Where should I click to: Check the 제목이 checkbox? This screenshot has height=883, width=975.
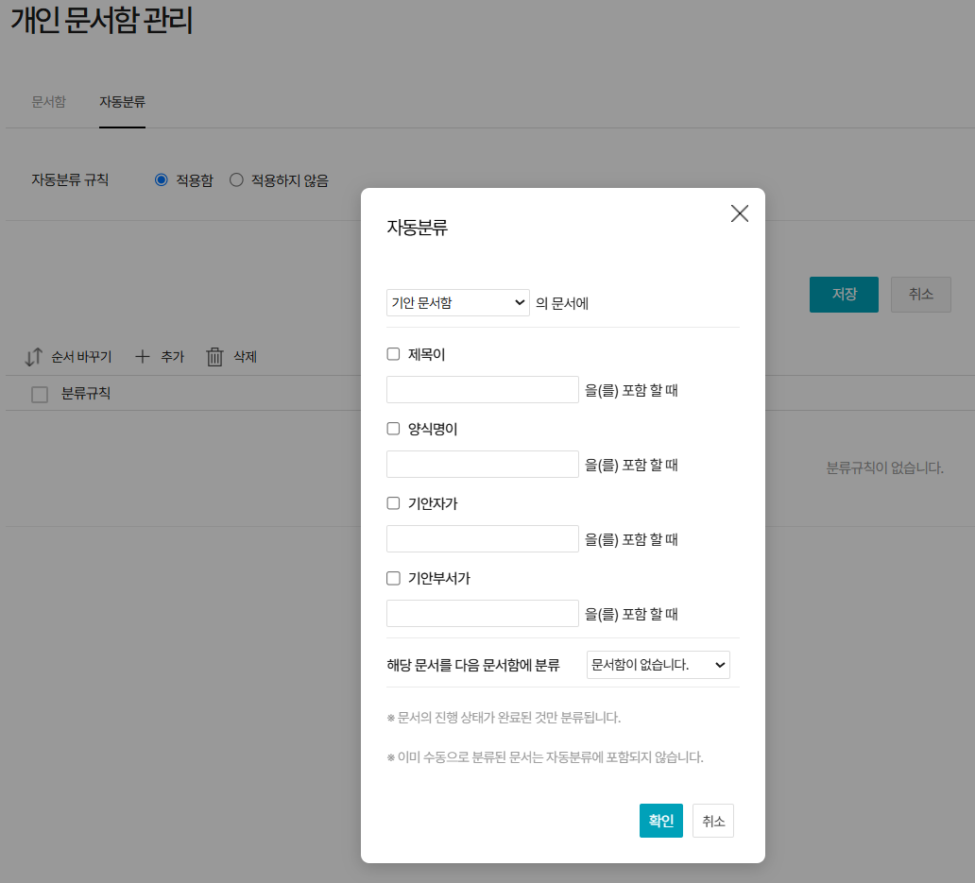[x=394, y=355]
